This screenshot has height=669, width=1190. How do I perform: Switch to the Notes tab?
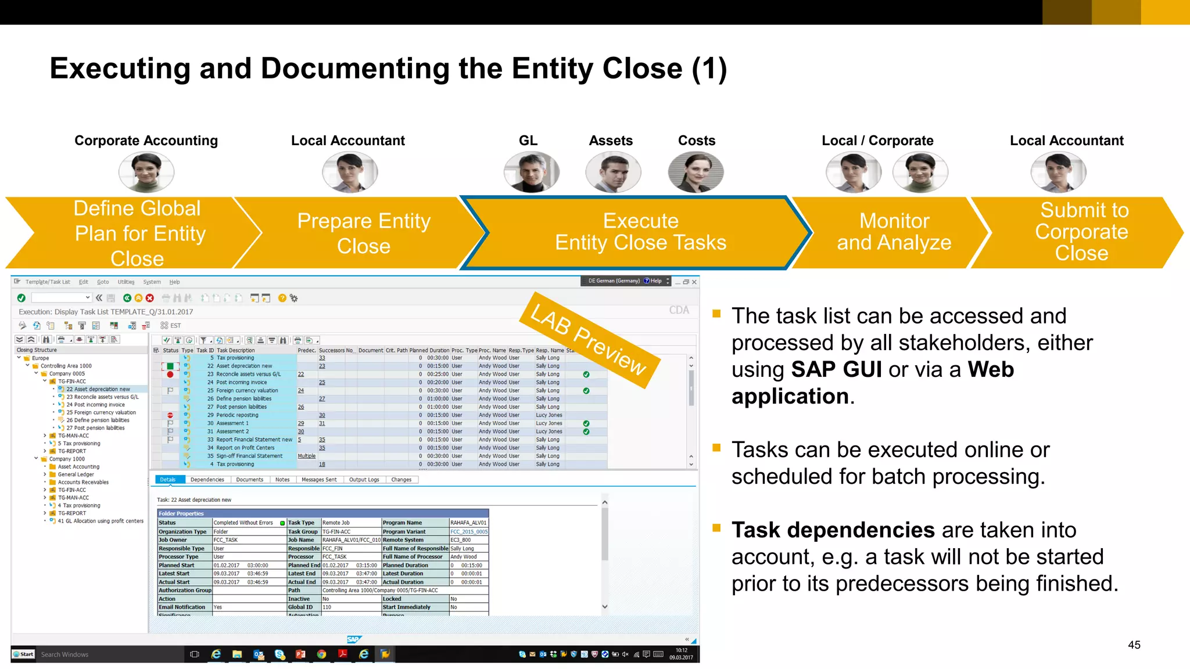282,480
